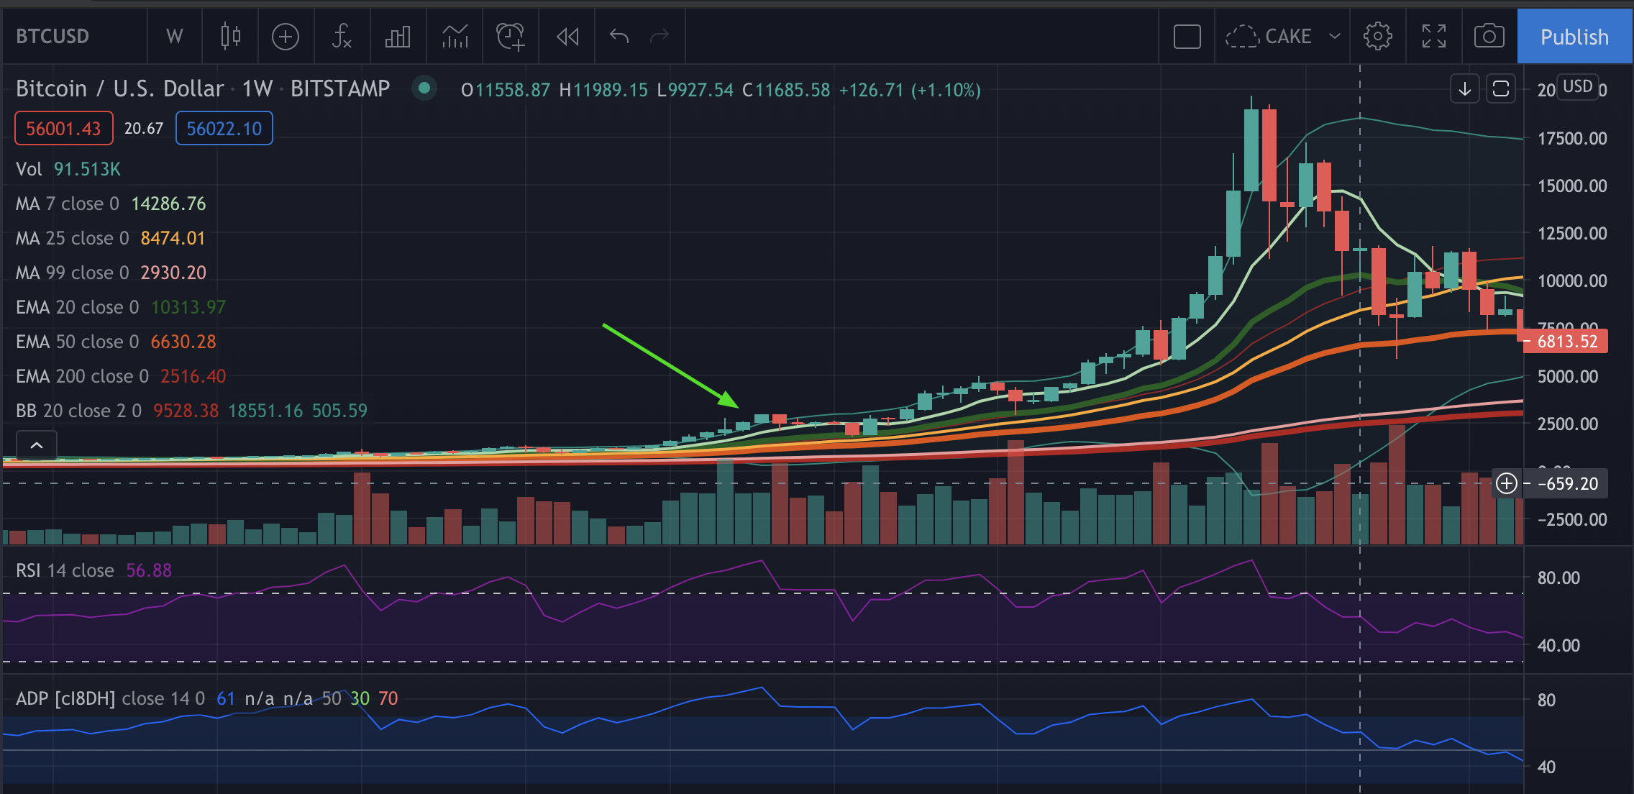Select the EMA 50 close legend
This screenshot has height=794, width=1634.
click(116, 342)
